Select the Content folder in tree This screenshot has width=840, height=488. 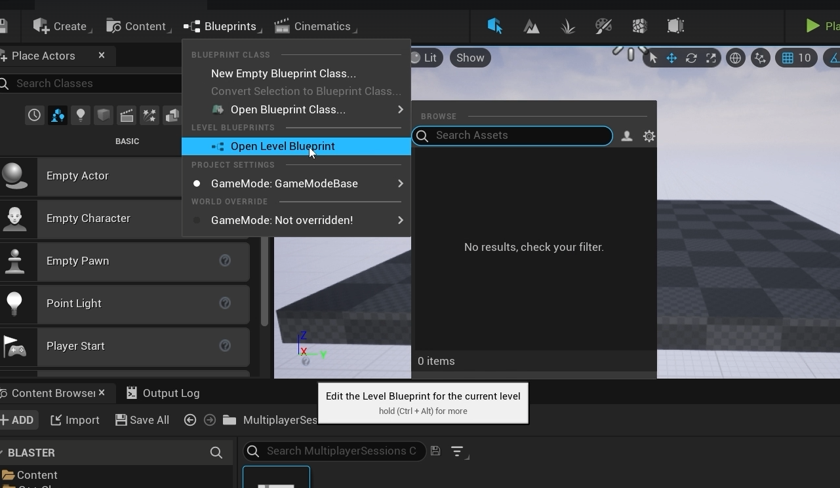[x=30, y=475]
